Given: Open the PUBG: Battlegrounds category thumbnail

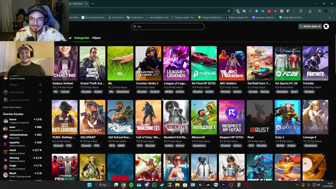Looking at the screenshot, I should pyautogui.click(x=65, y=117).
